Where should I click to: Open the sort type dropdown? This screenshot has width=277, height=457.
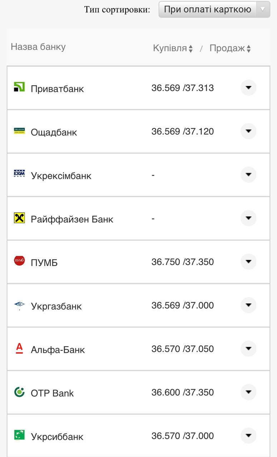point(214,10)
